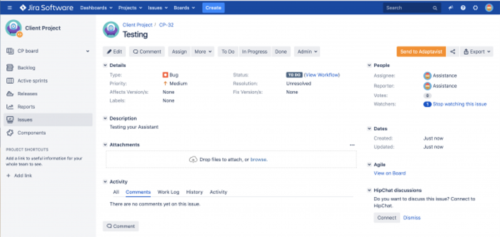The width and height of the screenshot is (500, 237).
Task: Click the blue Create button
Action: pyautogui.click(x=213, y=8)
